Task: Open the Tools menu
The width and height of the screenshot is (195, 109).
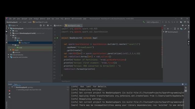Action: (x=57, y=19)
